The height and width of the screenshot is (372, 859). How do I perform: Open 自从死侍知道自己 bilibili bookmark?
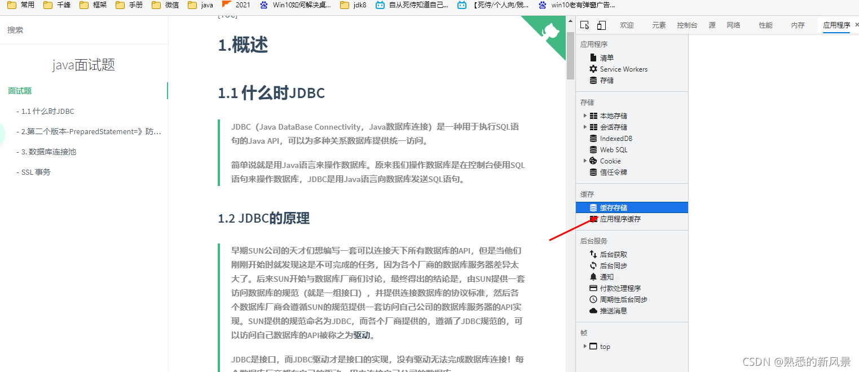(412, 5)
